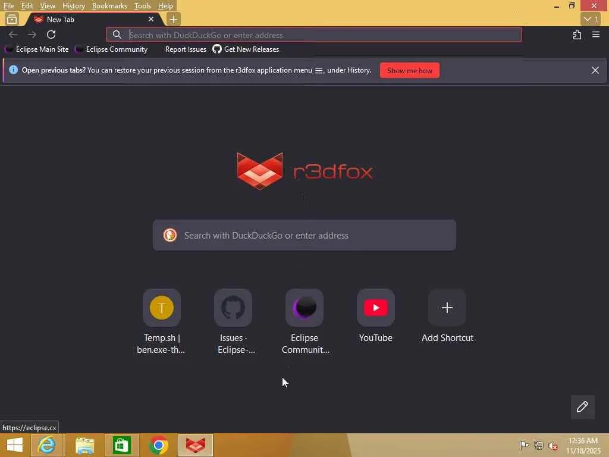Focus the top address bar field
609x457 pixels.
[314, 35]
